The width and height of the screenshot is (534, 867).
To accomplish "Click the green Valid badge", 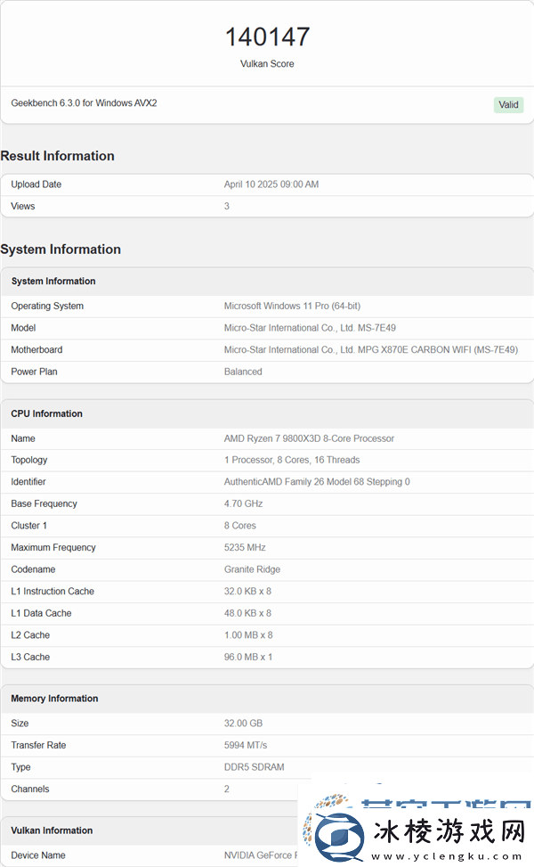I will click(508, 104).
